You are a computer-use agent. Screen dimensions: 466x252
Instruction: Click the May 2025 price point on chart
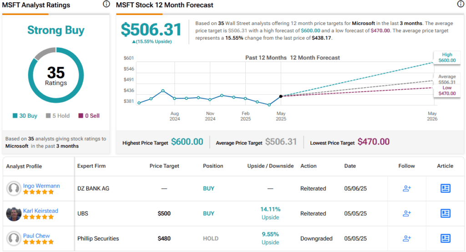[x=281, y=96]
